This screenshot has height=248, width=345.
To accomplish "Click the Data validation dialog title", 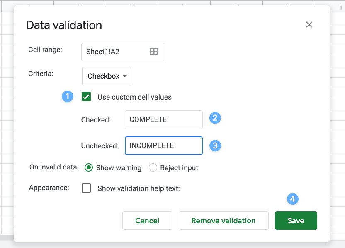I will (64, 25).
